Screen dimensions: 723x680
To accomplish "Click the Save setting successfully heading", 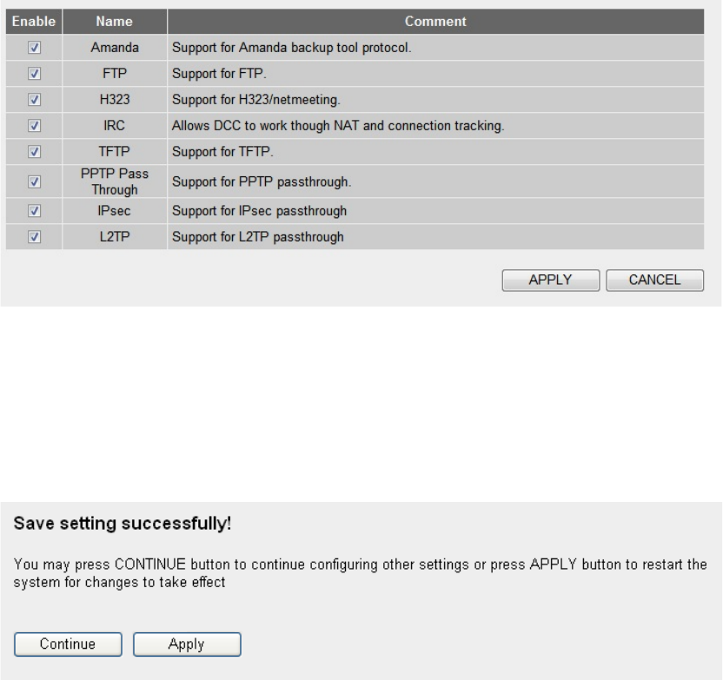I will coord(123,524).
